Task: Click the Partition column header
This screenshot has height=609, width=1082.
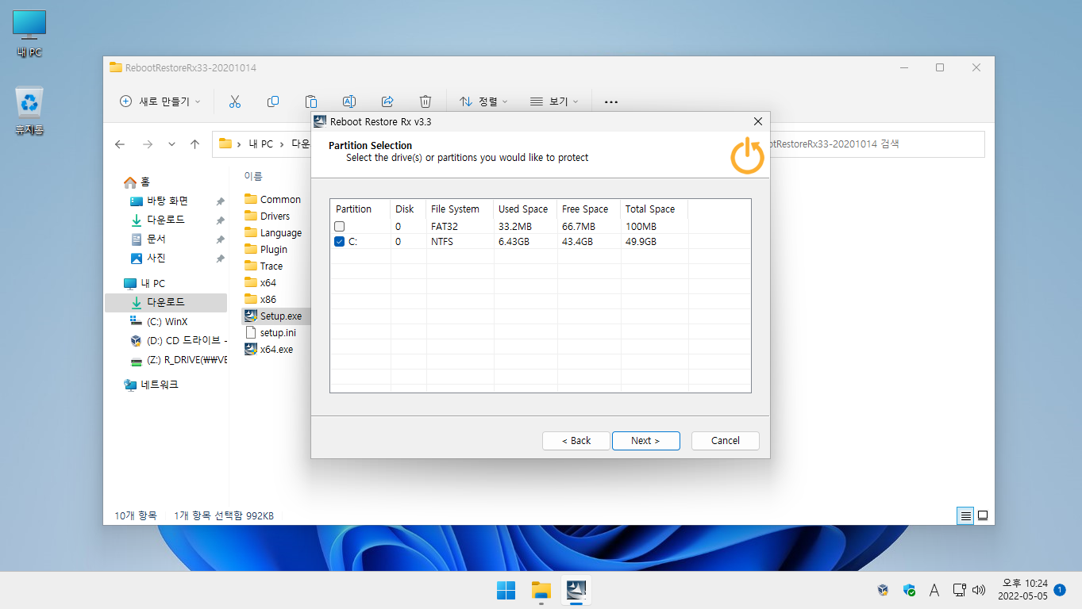Action: coord(360,209)
